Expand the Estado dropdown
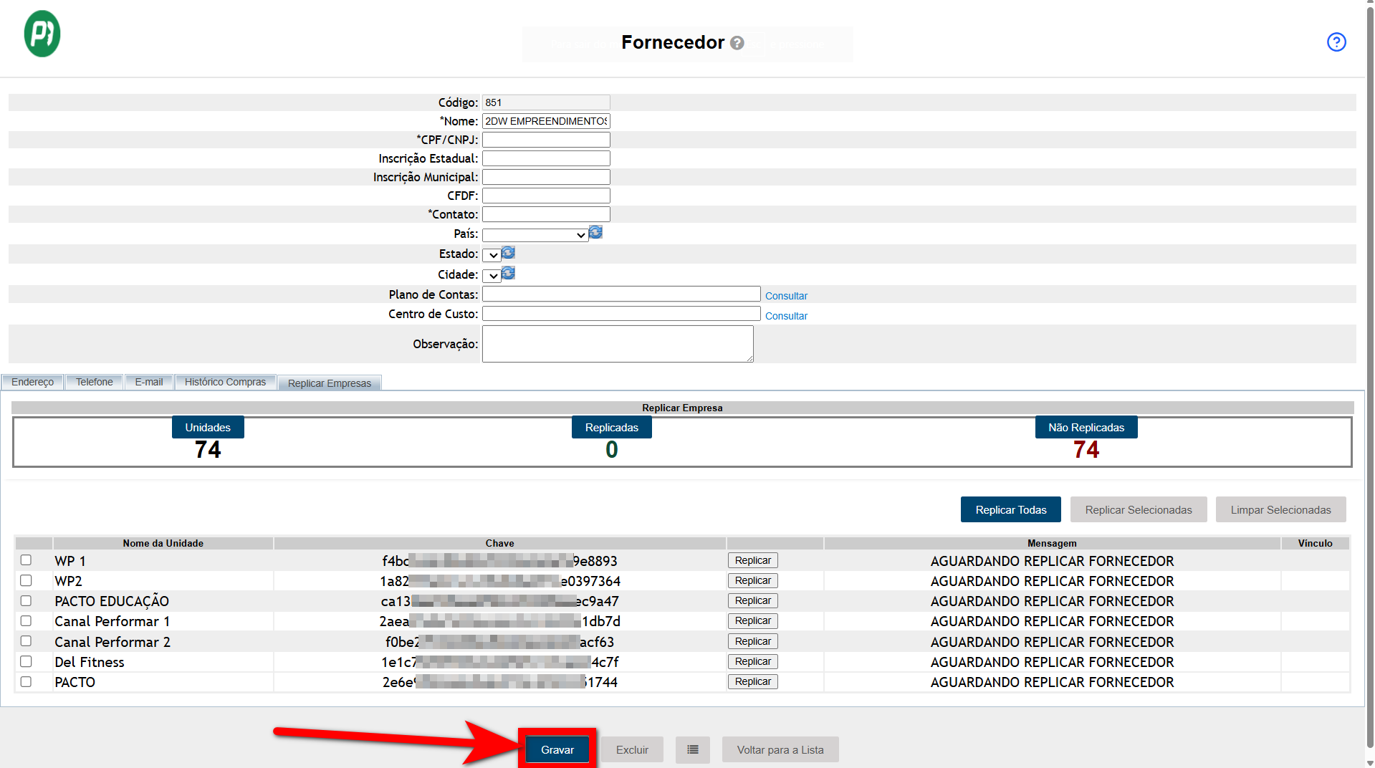Screen dimensions: 1375x768 coord(492,255)
